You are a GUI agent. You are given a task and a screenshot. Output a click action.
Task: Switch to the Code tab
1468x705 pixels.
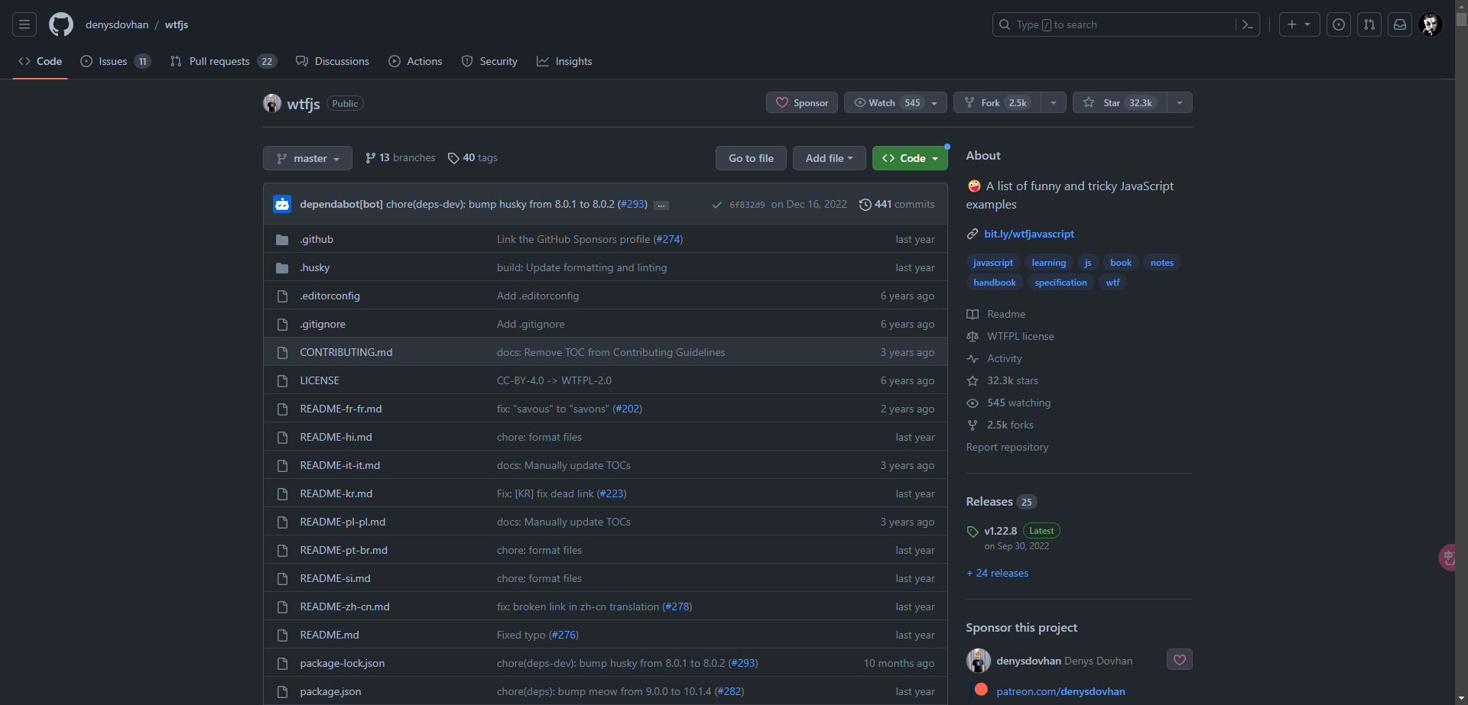point(41,61)
